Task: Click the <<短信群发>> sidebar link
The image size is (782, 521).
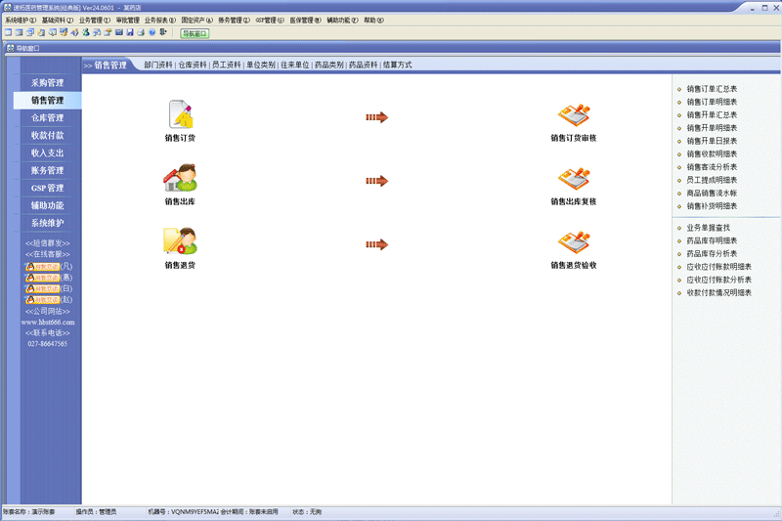Action: pos(47,243)
